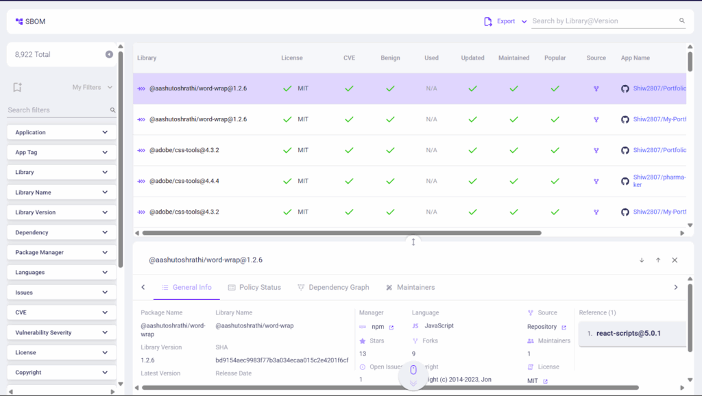Image resolution: width=702 pixels, height=396 pixels.
Task: Sort by the Library column header
Action: point(147,58)
